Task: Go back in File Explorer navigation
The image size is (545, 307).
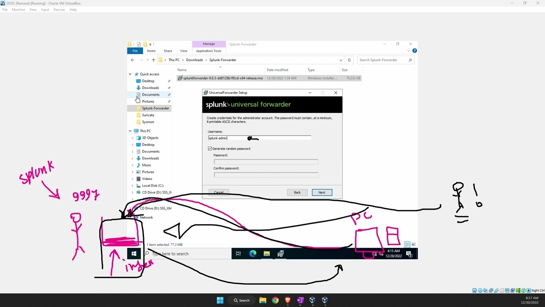Action: (132, 60)
